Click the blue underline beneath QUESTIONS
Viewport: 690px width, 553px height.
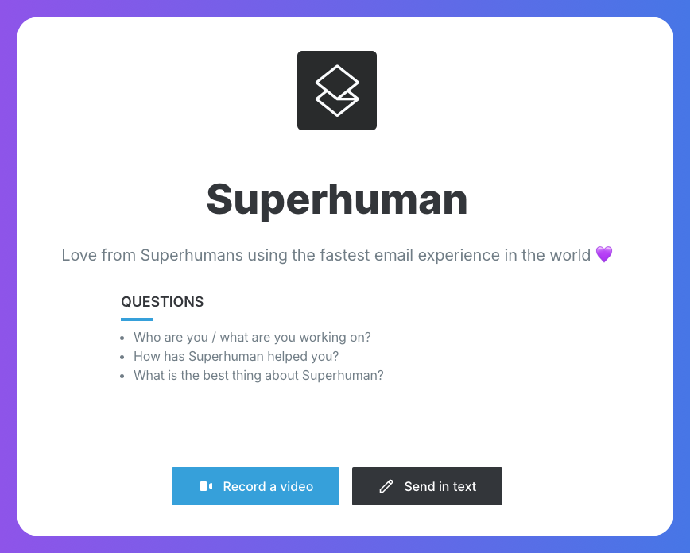click(137, 319)
